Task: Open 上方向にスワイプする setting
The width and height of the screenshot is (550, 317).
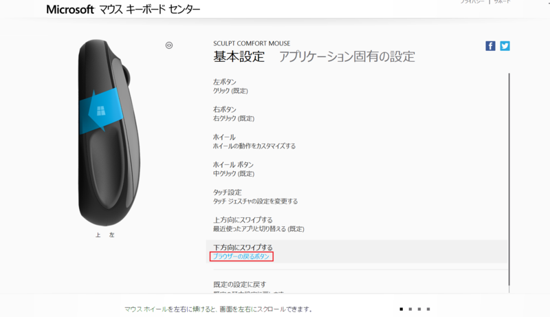Action: tap(356, 224)
